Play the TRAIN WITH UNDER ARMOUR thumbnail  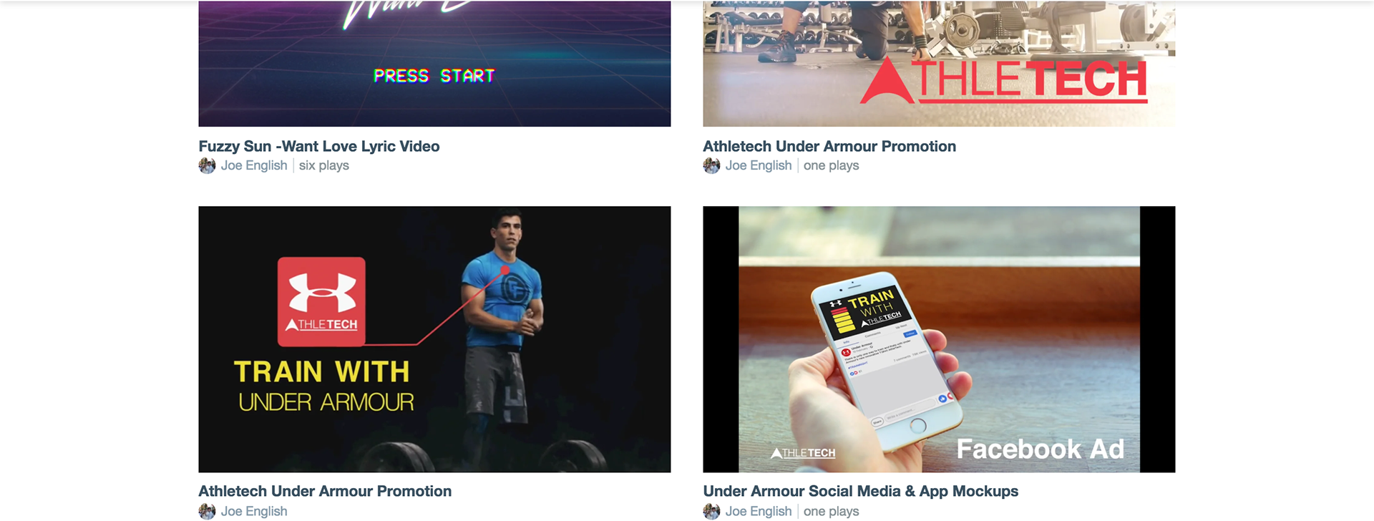(x=434, y=339)
